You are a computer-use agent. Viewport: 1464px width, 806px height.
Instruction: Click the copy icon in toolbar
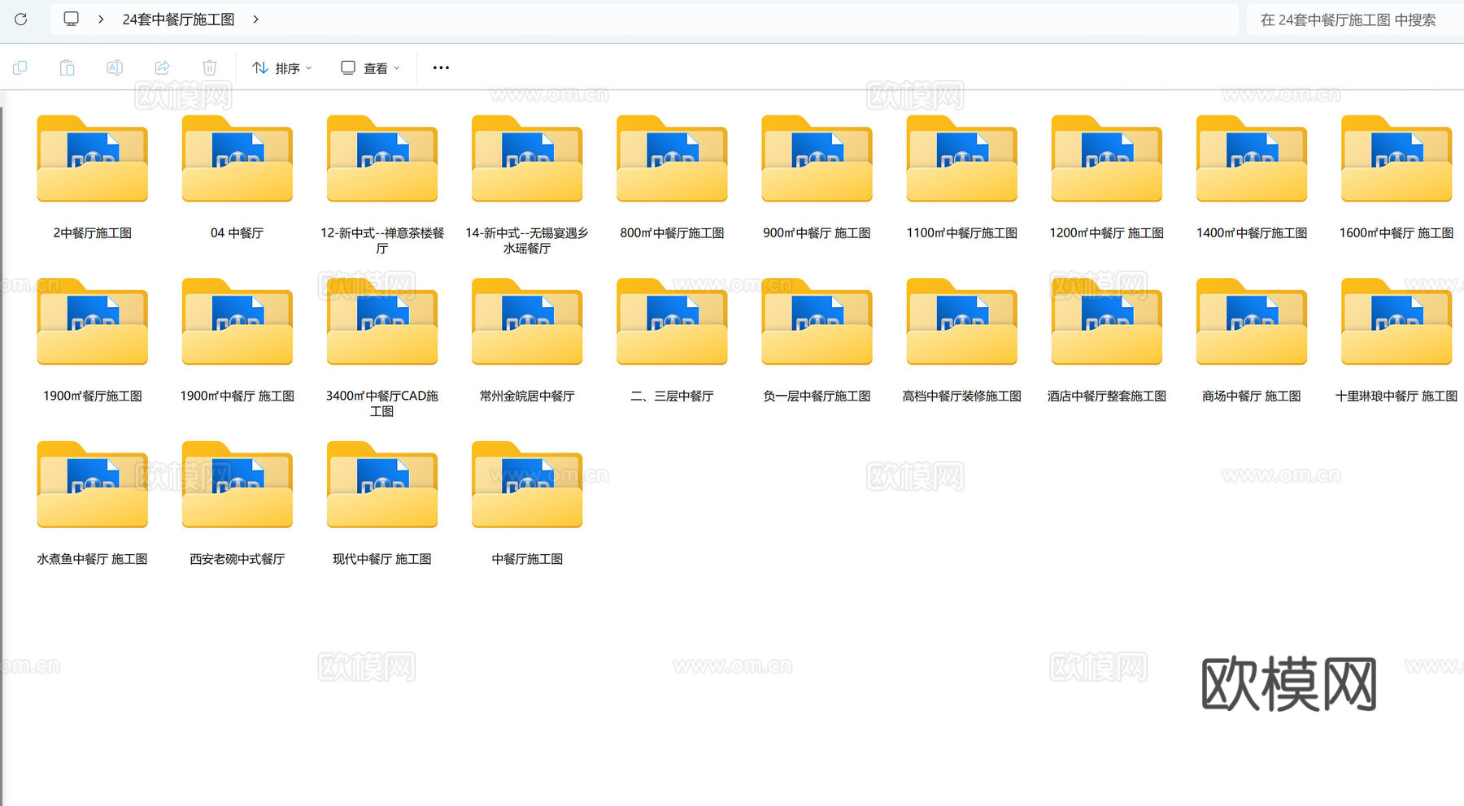(20, 67)
